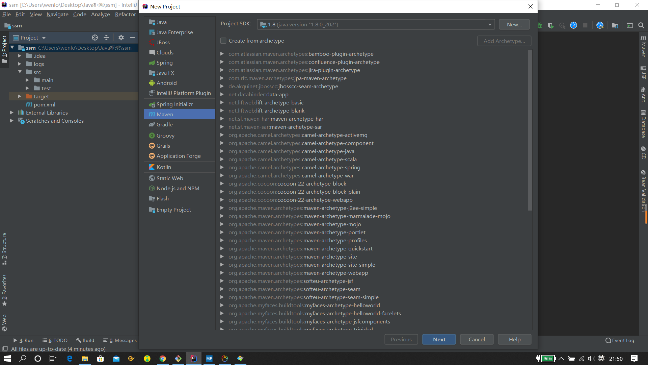This screenshot has width=648, height=365.
Task: Enable Create from archetype checkbox
Action: (x=223, y=41)
